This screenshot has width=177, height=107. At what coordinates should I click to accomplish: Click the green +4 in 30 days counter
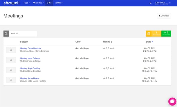click(x=166, y=34)
